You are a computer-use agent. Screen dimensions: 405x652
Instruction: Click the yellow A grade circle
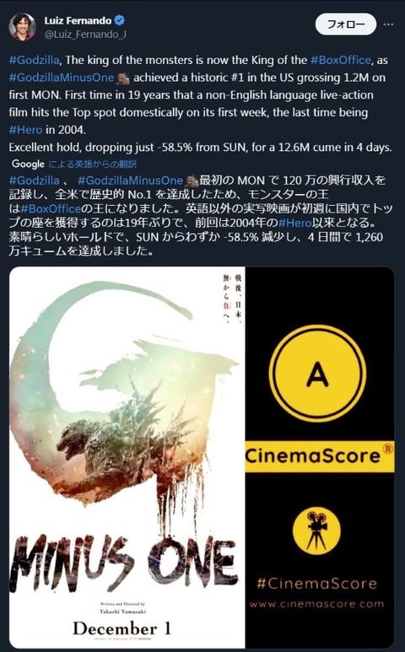tap(317, 374)
